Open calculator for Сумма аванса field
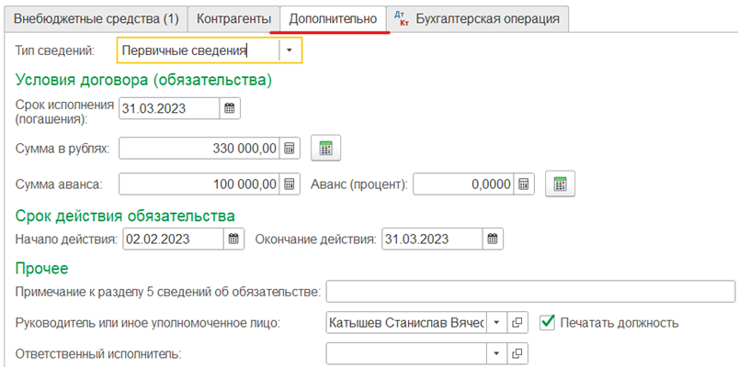 coord(290,184)
